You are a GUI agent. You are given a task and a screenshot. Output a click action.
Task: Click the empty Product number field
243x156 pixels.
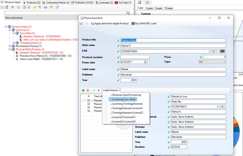(x=135, y=57)
